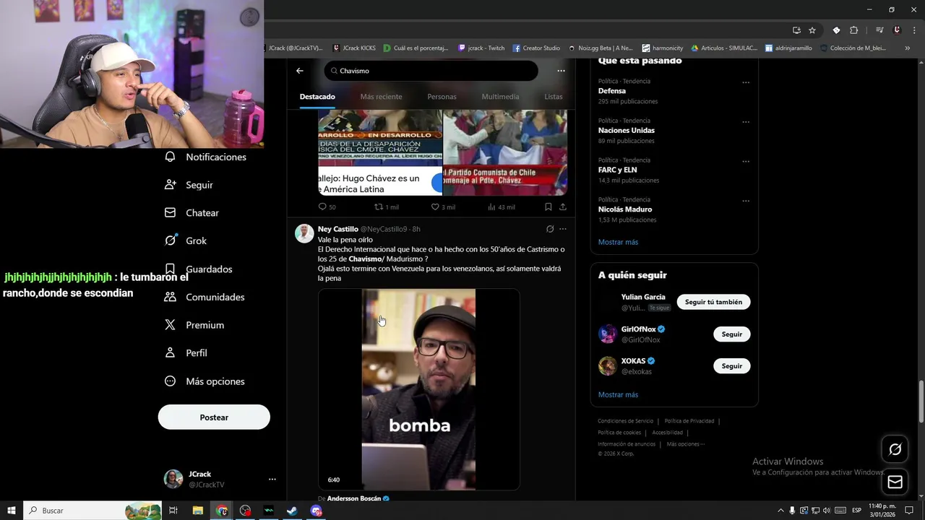Screen dimensions: 925x520
Task: Open options for FARC y ELN trend
Action: tap(746, 162)
